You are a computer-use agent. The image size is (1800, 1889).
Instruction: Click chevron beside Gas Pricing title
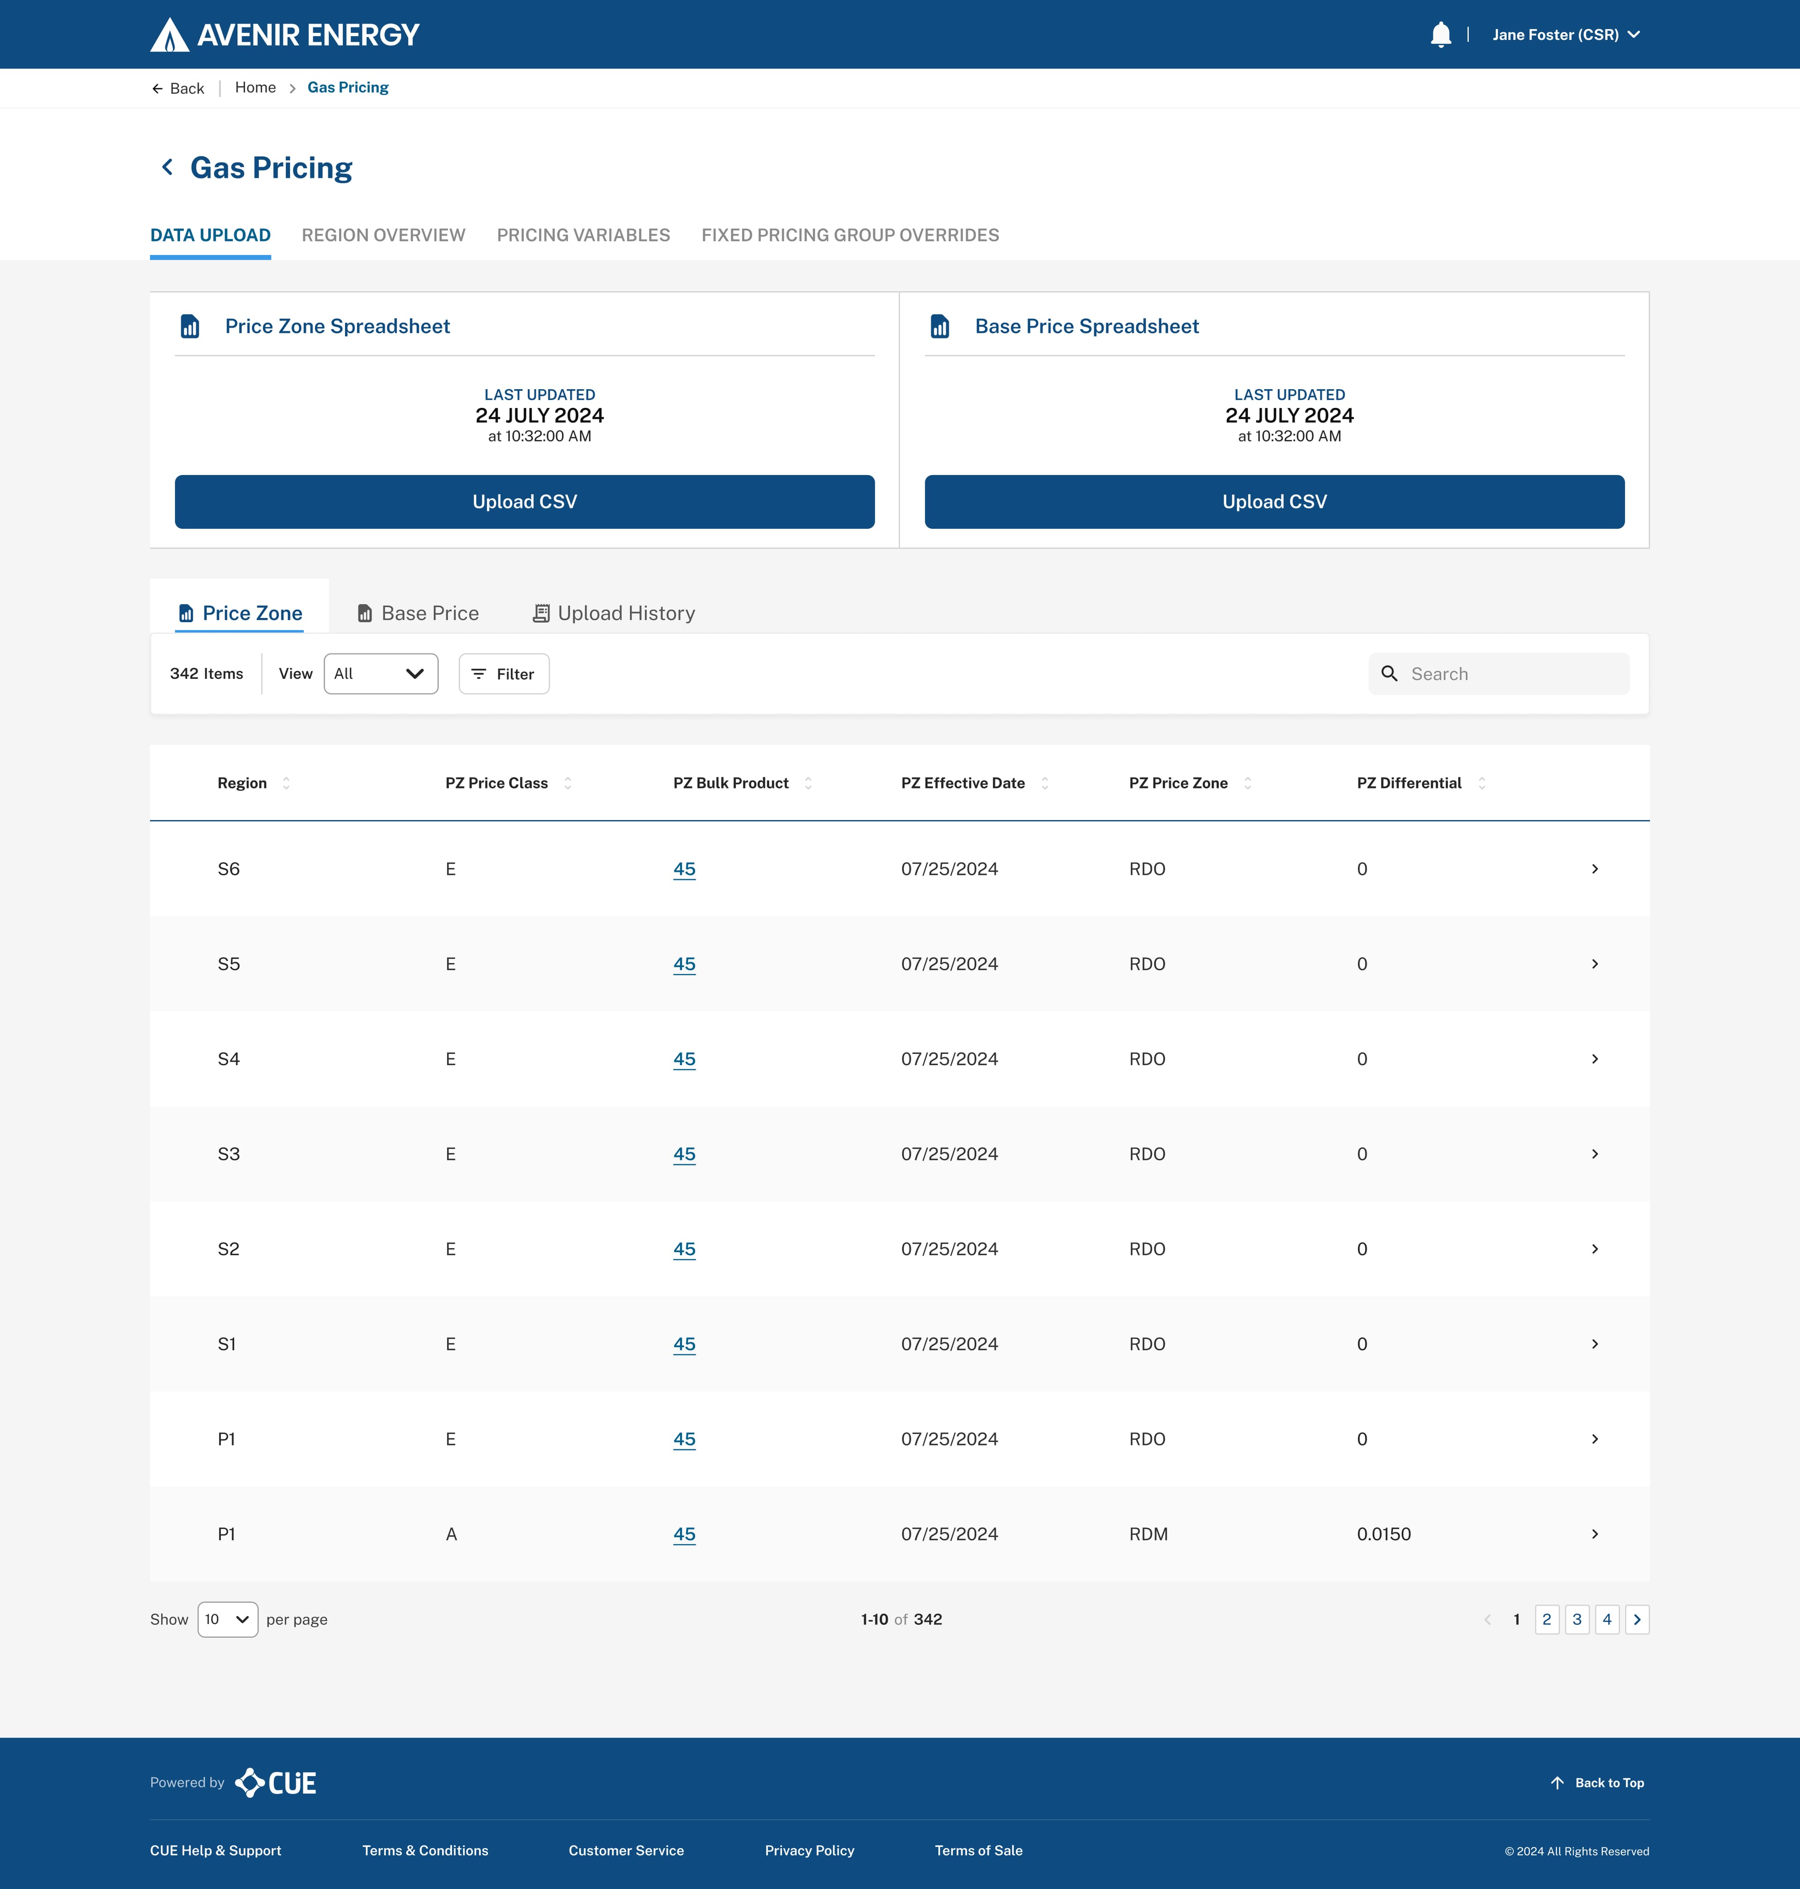pos(168,167)
